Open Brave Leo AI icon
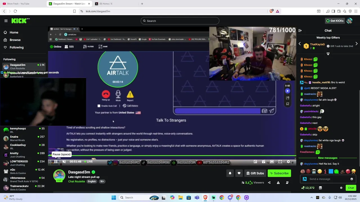Viewport: 360px width, 202px height. click(345, 11)
